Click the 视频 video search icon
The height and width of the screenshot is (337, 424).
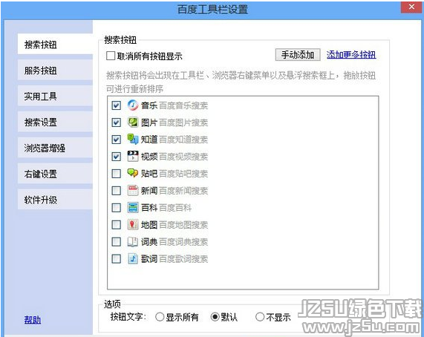coord(133,156)
